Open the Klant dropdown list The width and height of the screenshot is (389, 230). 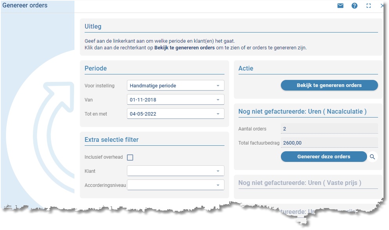218,171
